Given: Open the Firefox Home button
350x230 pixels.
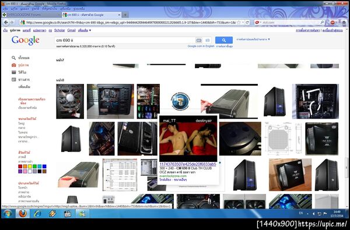Looking at the screenshot, I should click(344, 22).
